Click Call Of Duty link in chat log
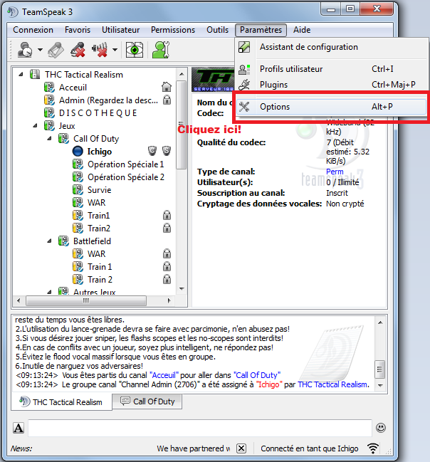 click(257, 375)
